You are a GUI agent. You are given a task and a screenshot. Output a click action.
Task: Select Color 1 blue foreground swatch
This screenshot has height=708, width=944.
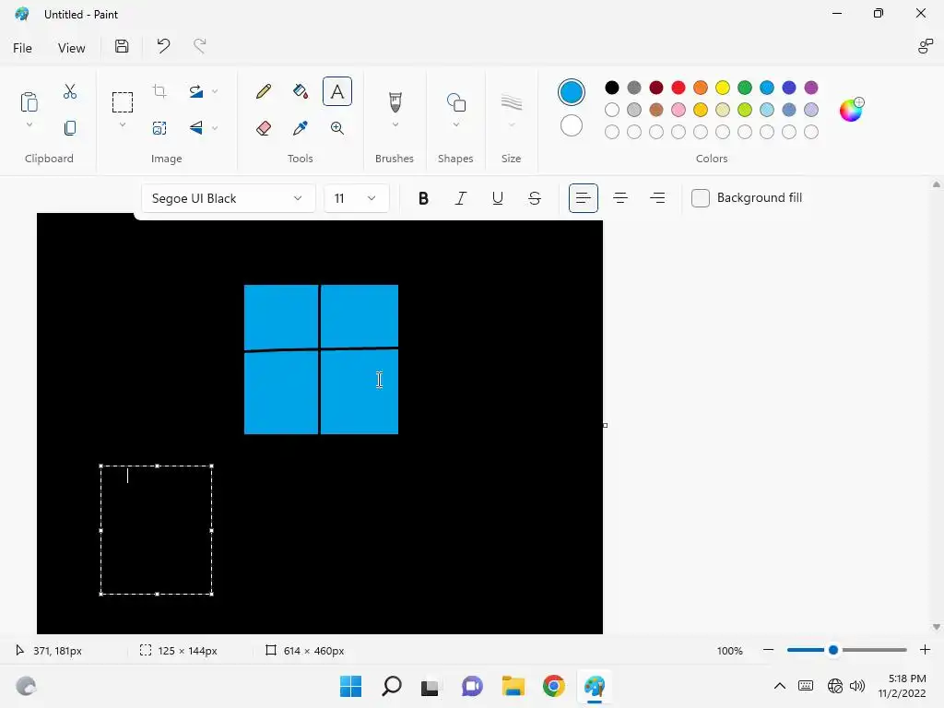click(571, 92)
